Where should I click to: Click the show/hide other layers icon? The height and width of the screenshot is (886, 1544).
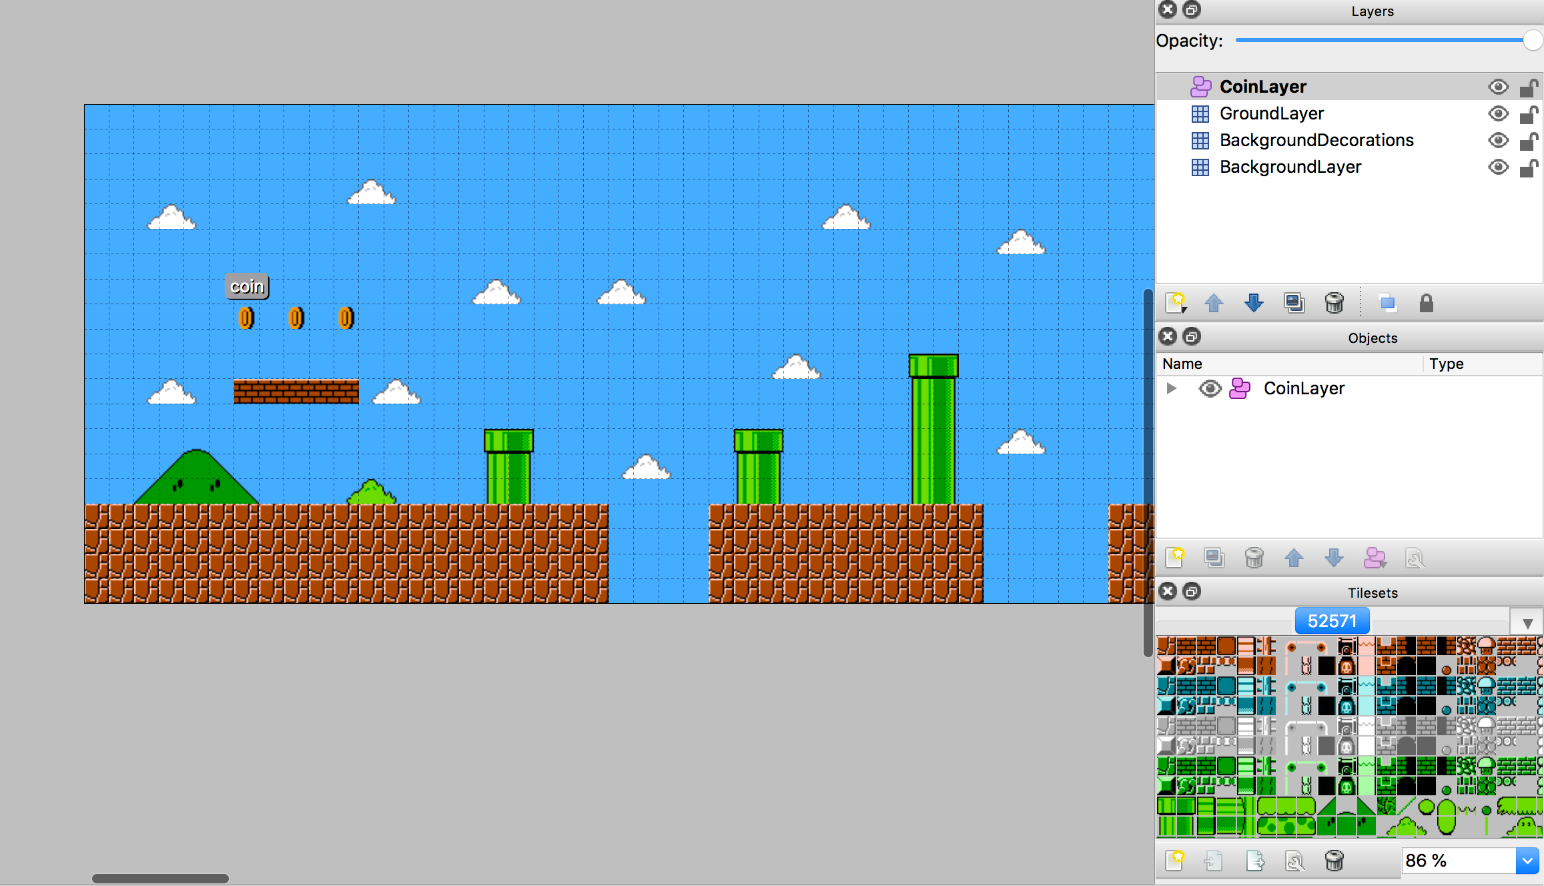[1387, 303]
